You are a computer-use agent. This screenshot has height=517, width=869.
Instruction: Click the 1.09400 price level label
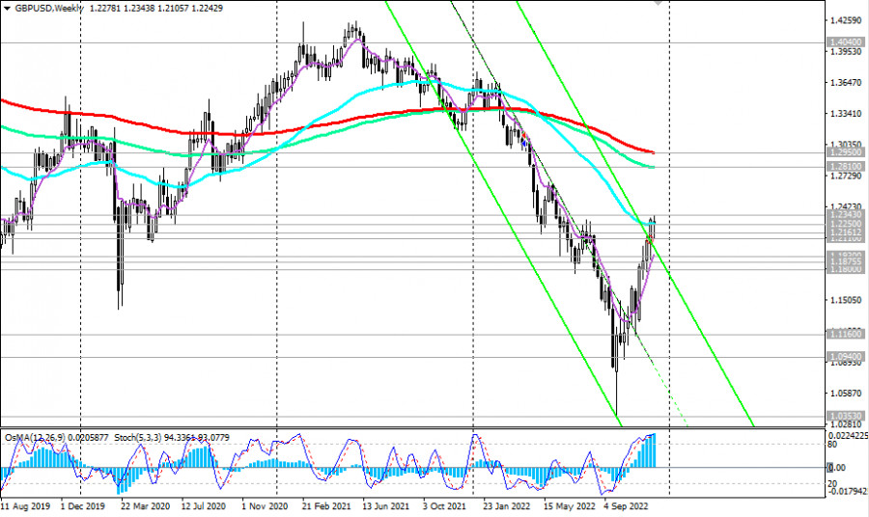point(844,356)
